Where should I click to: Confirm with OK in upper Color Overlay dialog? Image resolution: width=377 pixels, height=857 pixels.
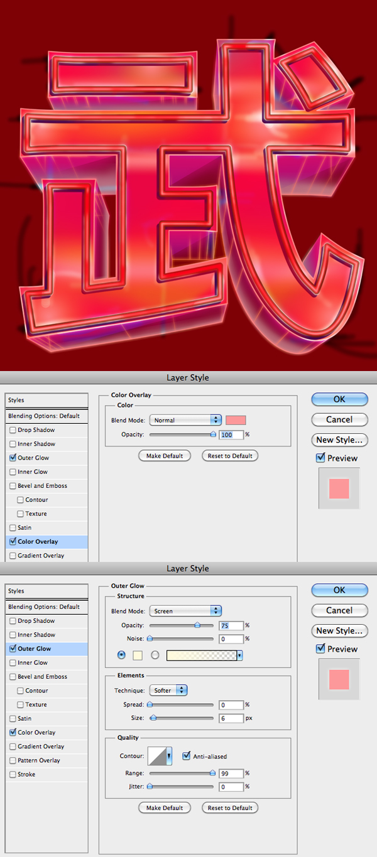coord(339,399)
